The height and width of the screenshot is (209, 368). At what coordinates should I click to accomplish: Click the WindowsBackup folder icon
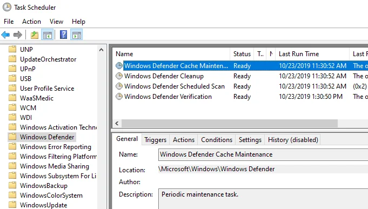coord(12,185)
